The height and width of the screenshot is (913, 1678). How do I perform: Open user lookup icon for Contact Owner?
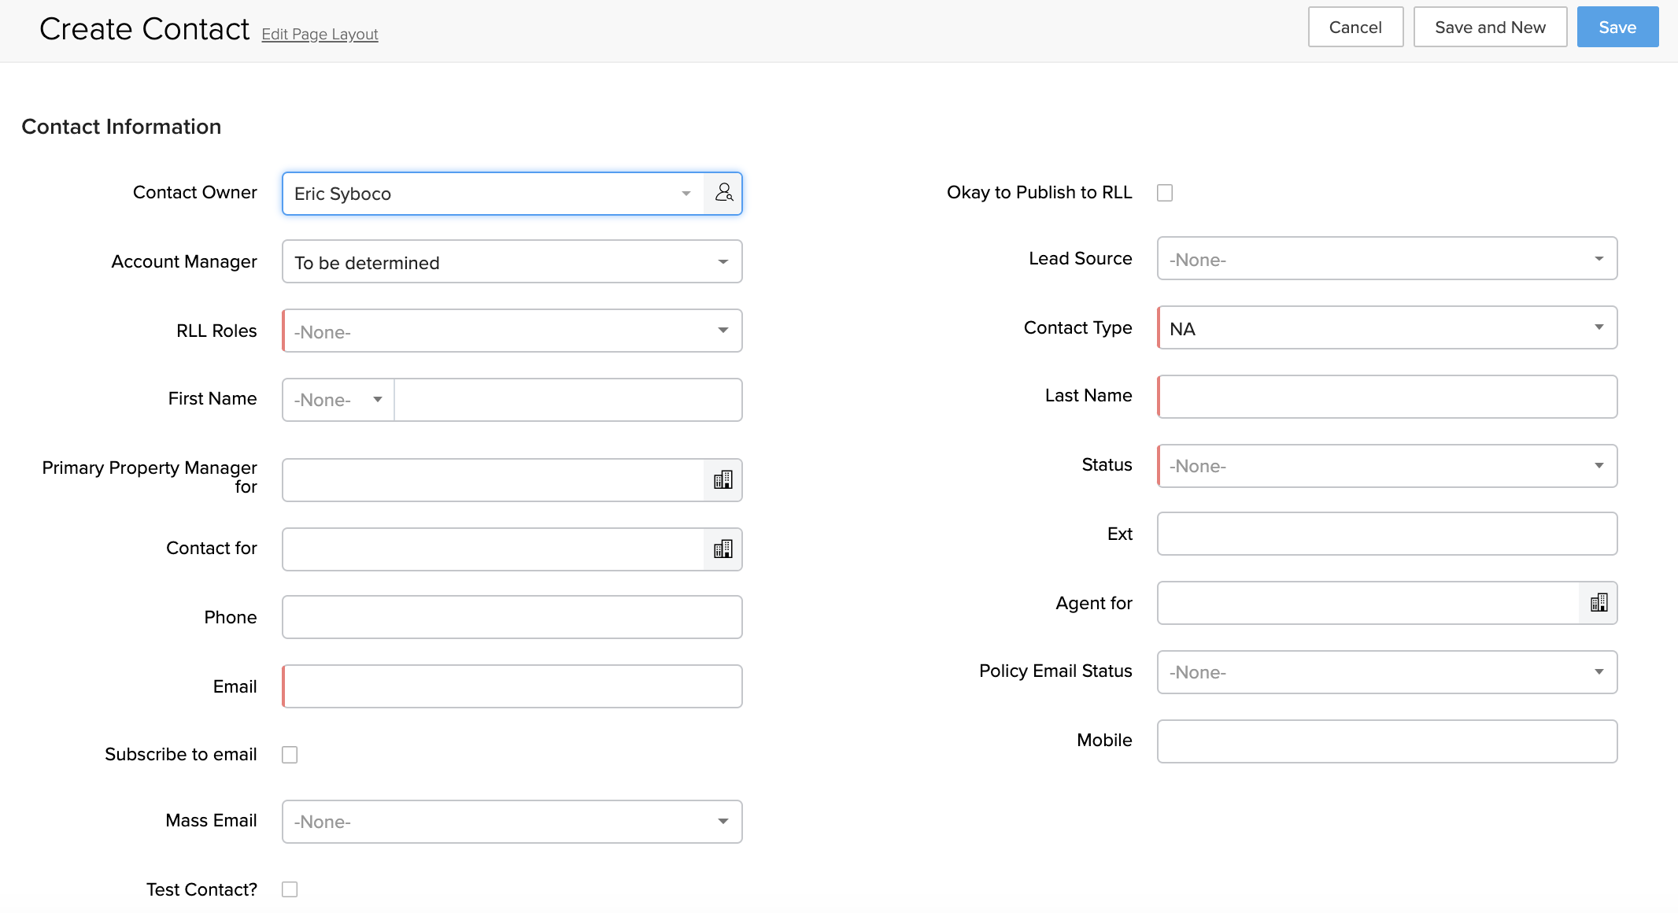tap(723, 194)
